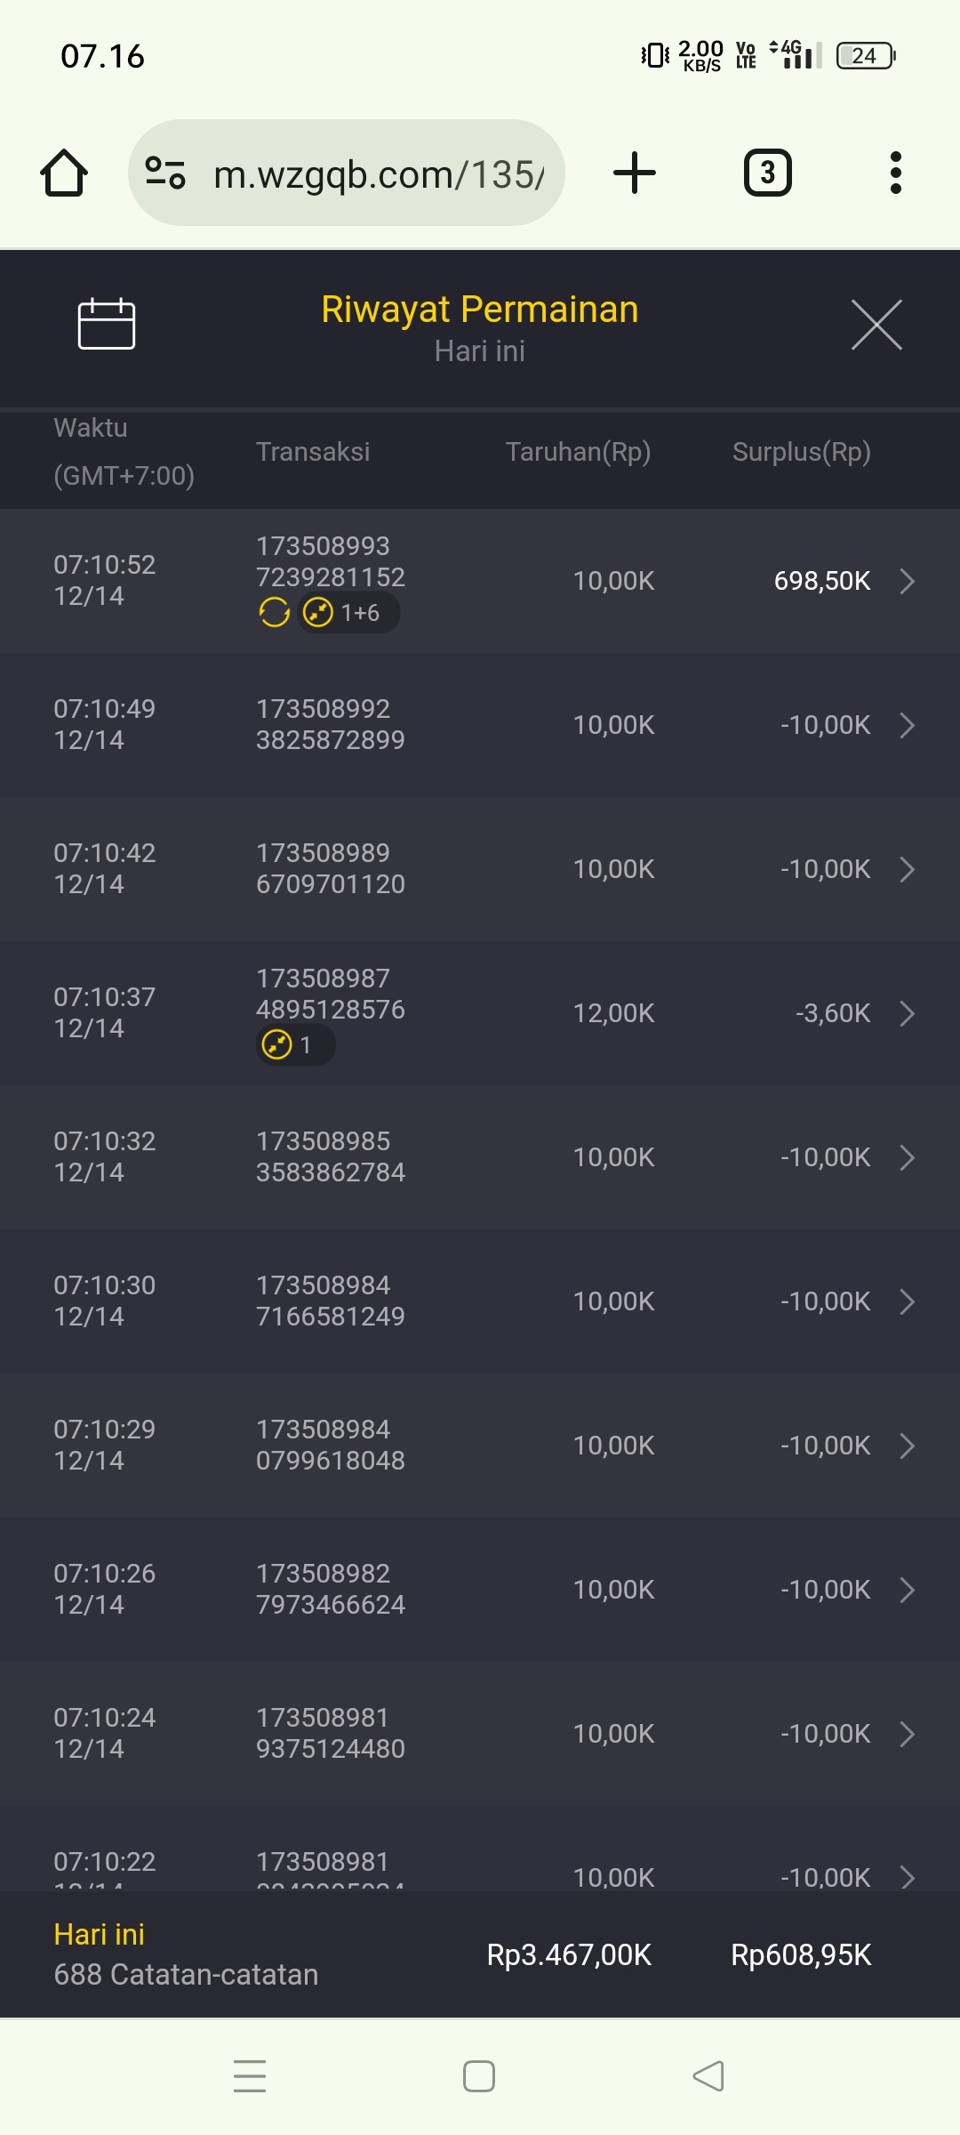
Task: Expand the 698,50K surplus transaction details
Action: (907, 581)
